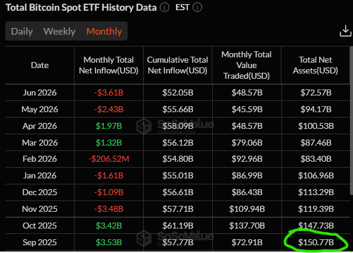Screen dimensions: 353x253
Task: Click the $100.53B net assets cell
Action: click(x=316, y=126)
